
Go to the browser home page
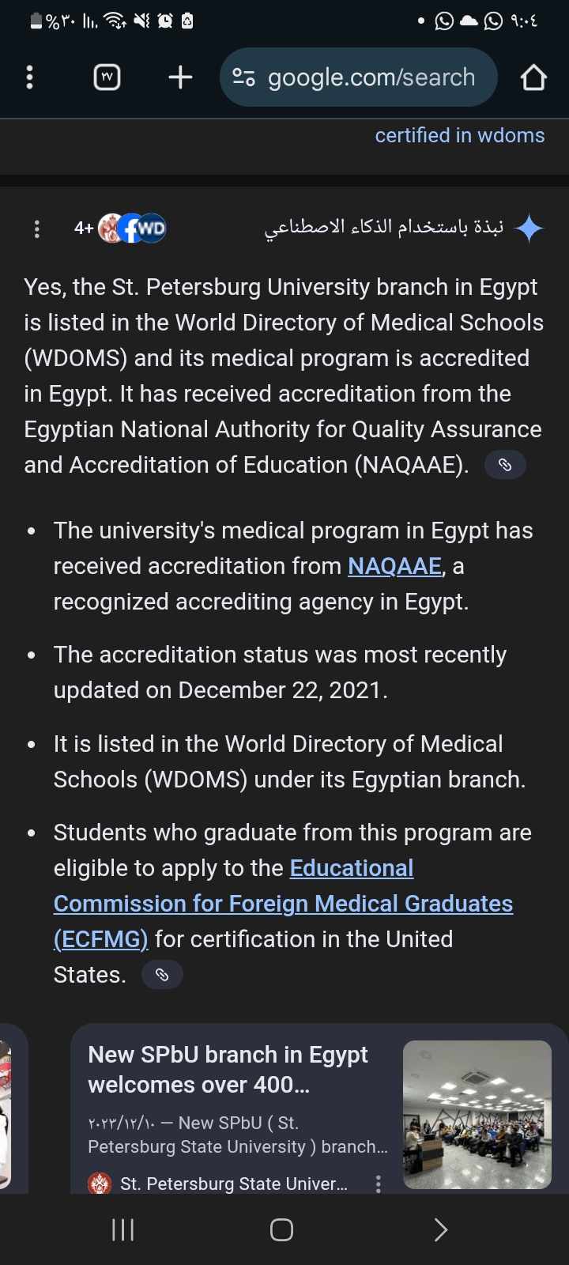click(533, 77)
